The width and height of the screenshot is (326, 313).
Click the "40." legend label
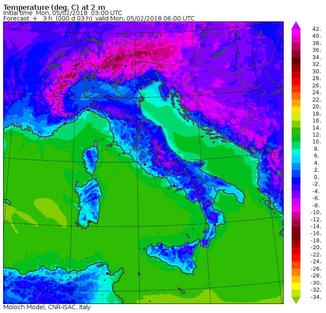tap(317, 36)
